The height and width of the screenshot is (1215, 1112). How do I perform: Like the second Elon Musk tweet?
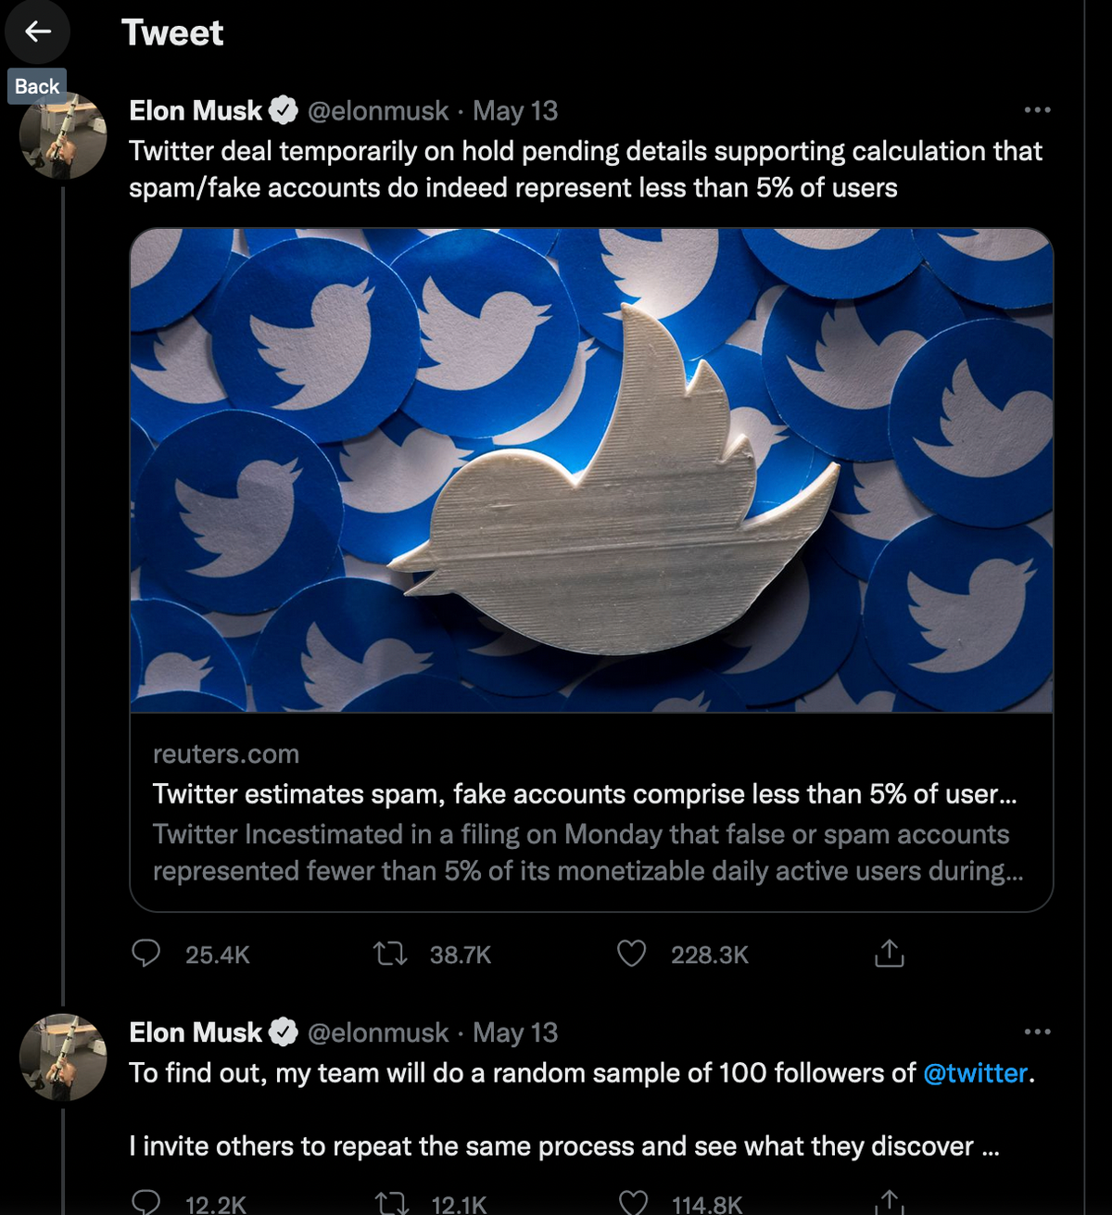tap(631, 1203)
